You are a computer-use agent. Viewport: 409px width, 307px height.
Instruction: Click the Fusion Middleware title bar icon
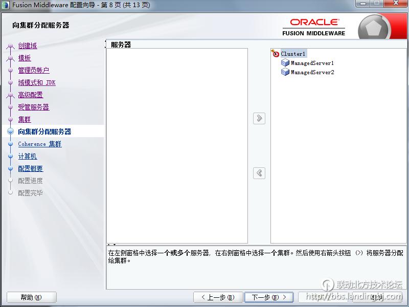(6, 5)
